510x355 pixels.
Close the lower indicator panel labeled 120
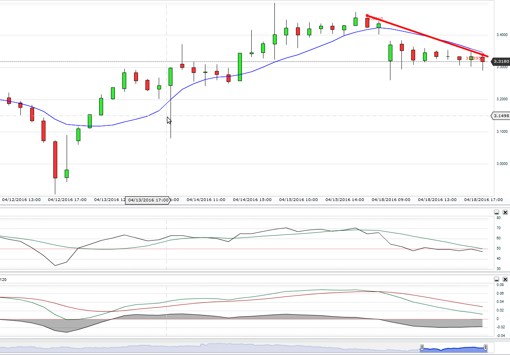coord(505,279)
